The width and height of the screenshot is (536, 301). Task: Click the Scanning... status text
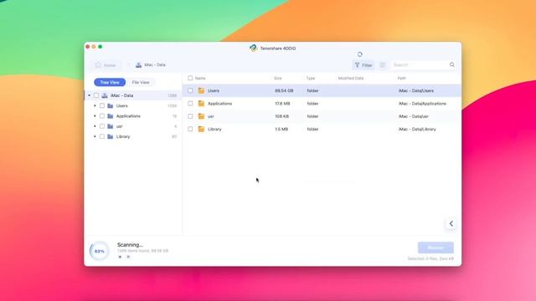pos(130,245)
